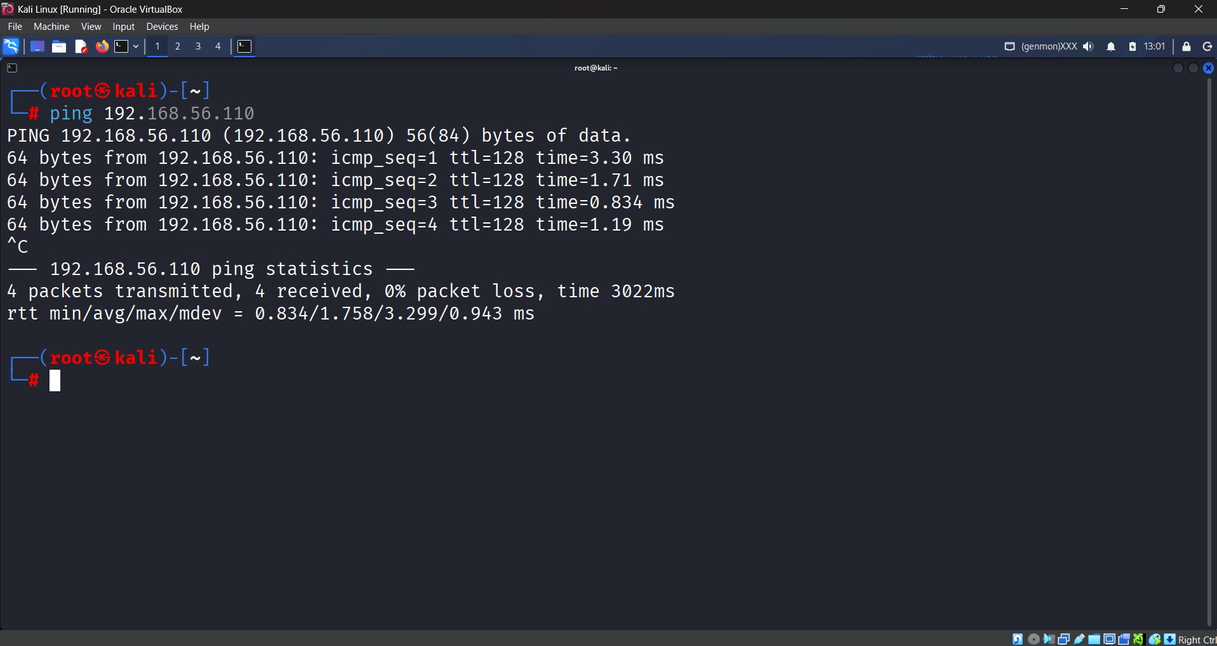1217x646 pixels.
Task: Open the VirtualBox Input menu
Action: click(x=123, y=27)
